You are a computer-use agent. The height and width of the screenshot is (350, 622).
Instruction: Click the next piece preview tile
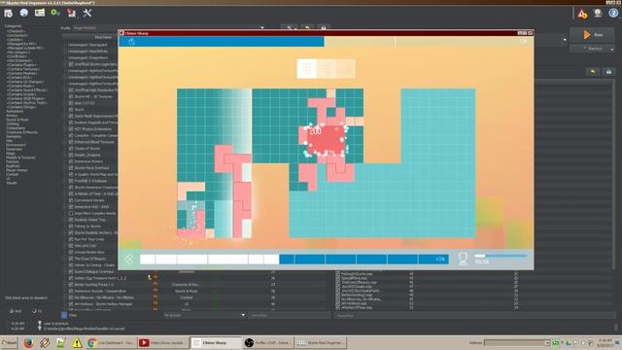(x=307, y=69)
